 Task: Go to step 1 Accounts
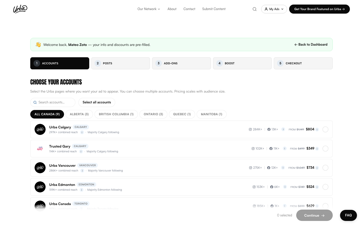point(60,63)
